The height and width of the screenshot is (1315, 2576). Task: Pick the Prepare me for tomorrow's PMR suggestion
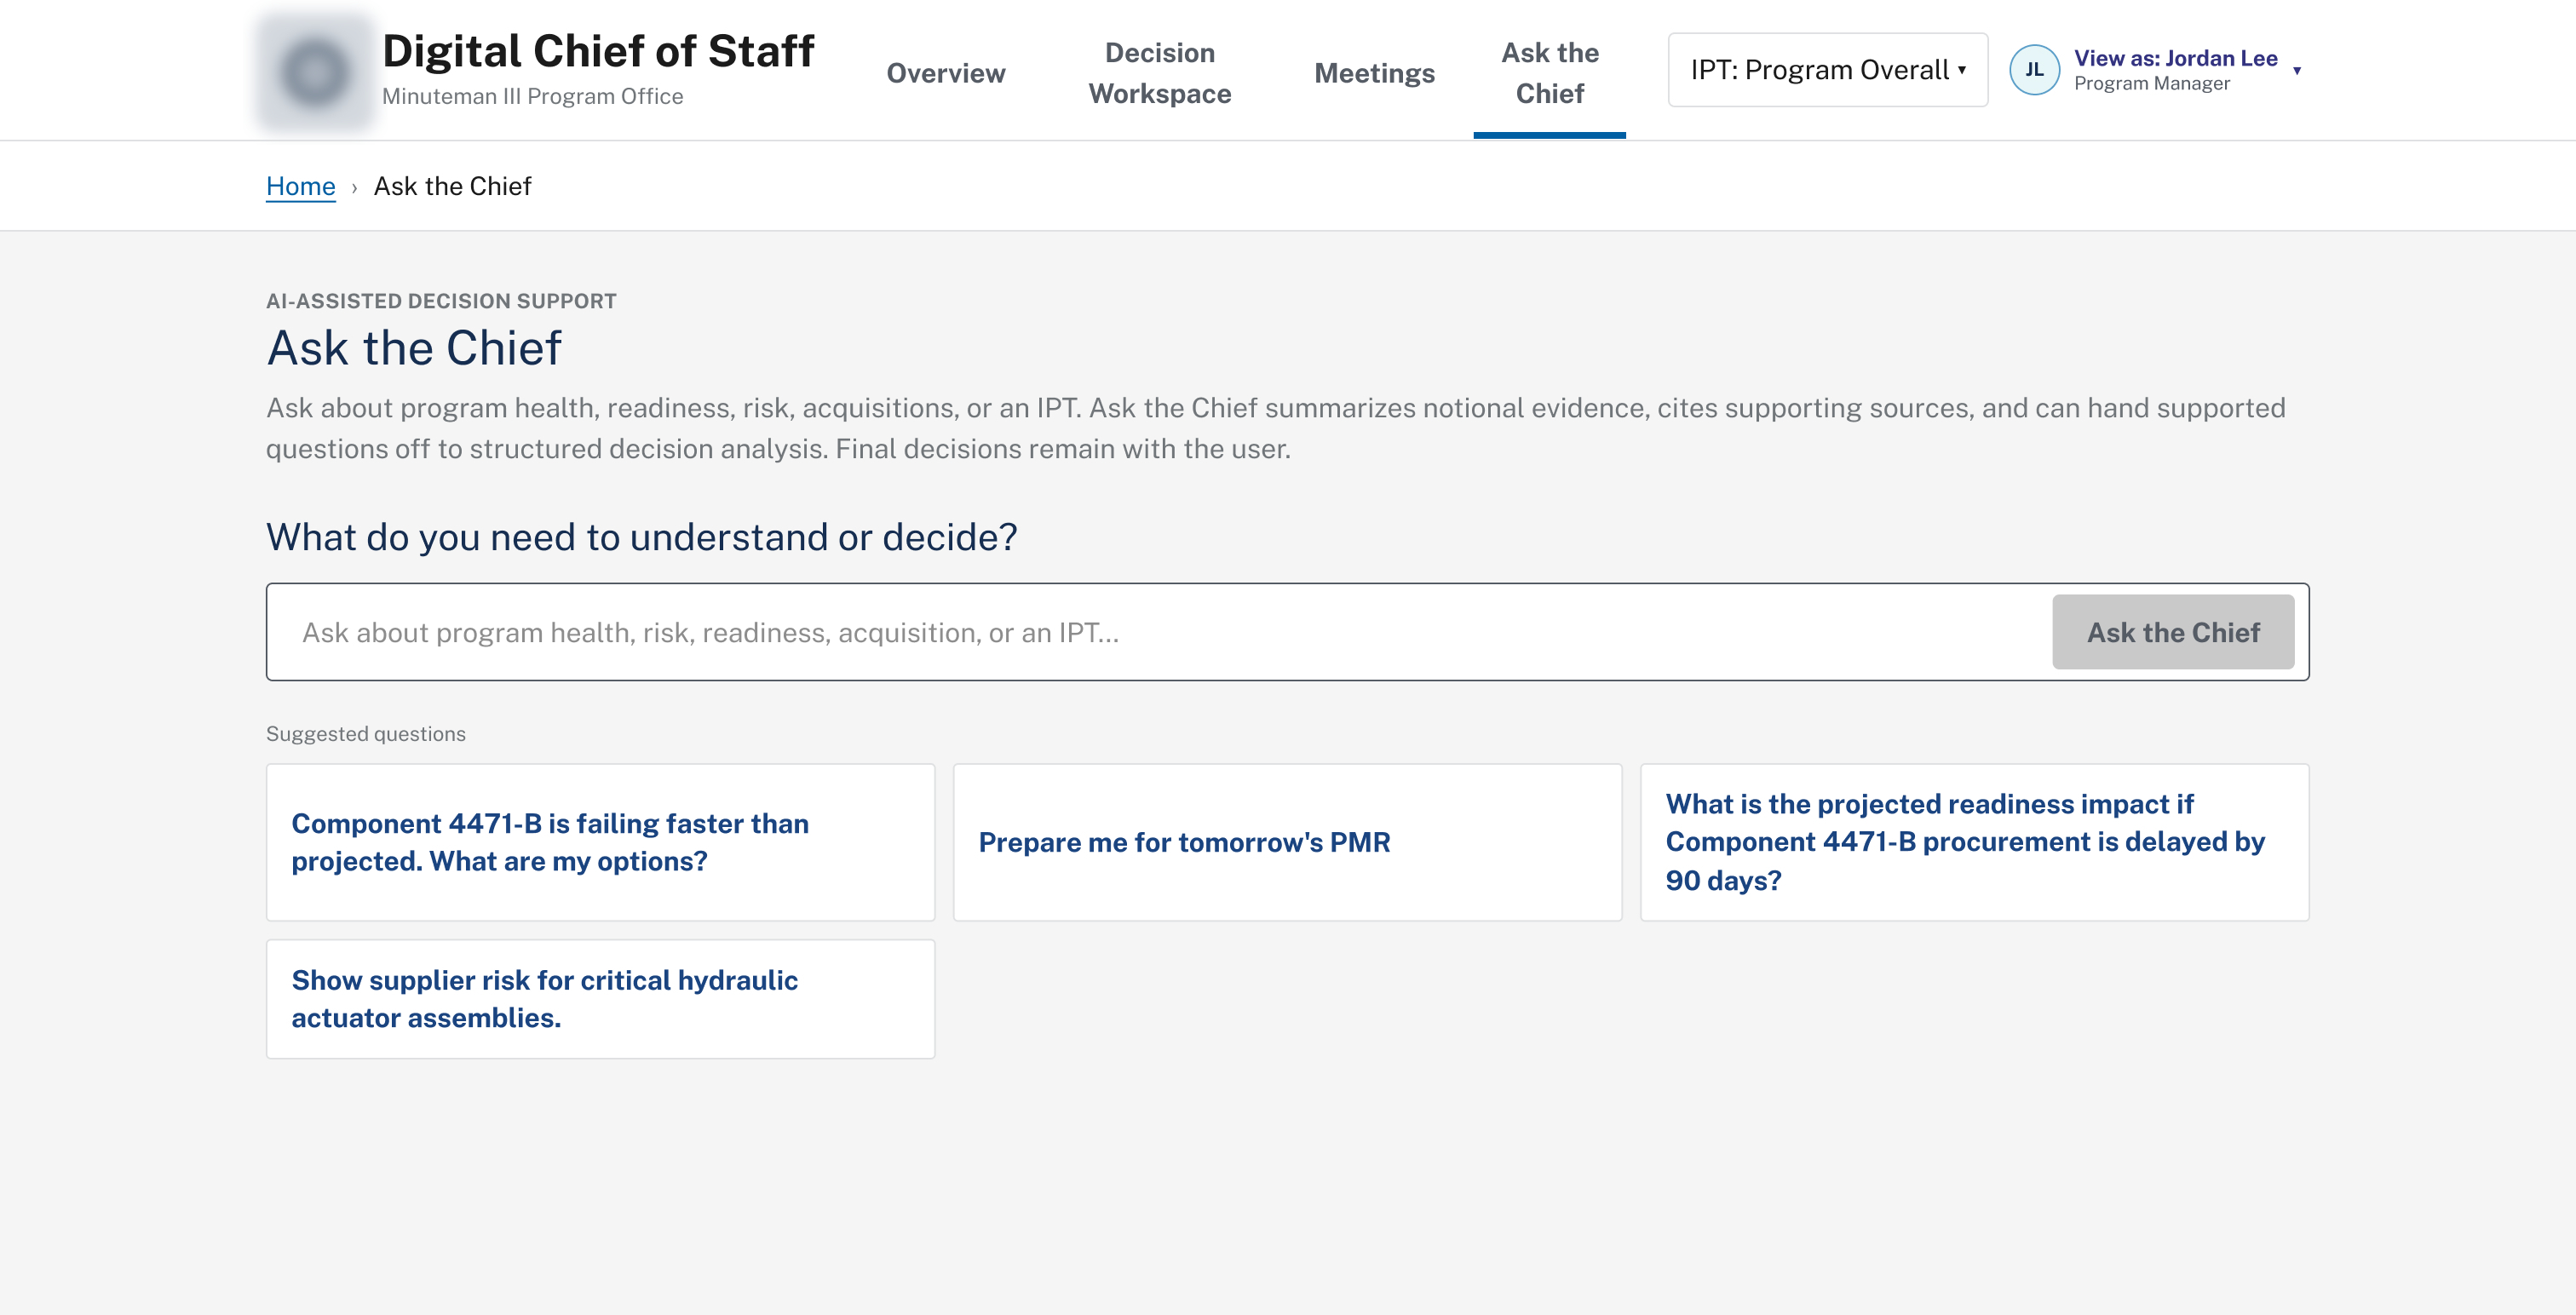click(1287, 842)
